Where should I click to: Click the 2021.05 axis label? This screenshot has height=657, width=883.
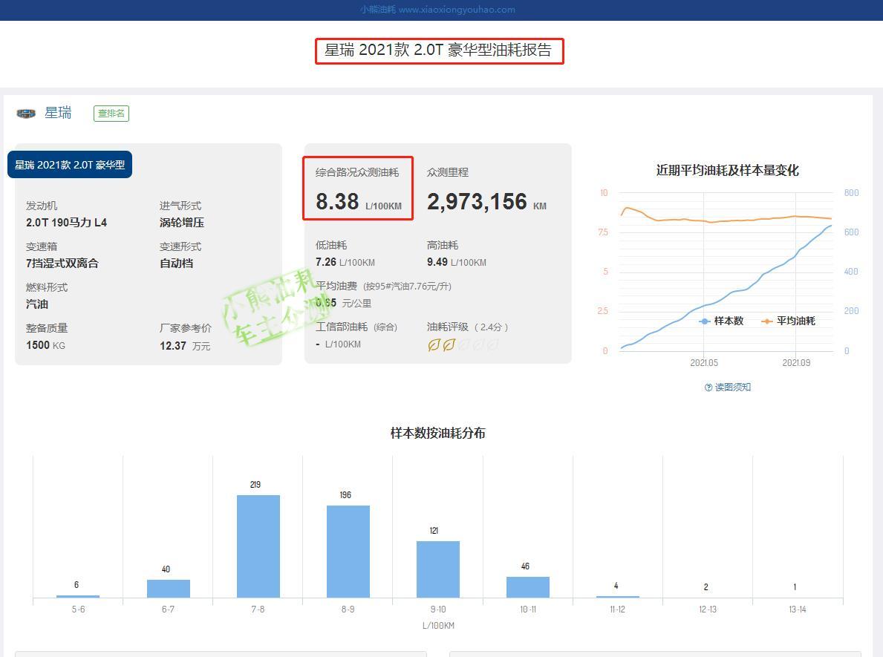(x=704, y=363)
